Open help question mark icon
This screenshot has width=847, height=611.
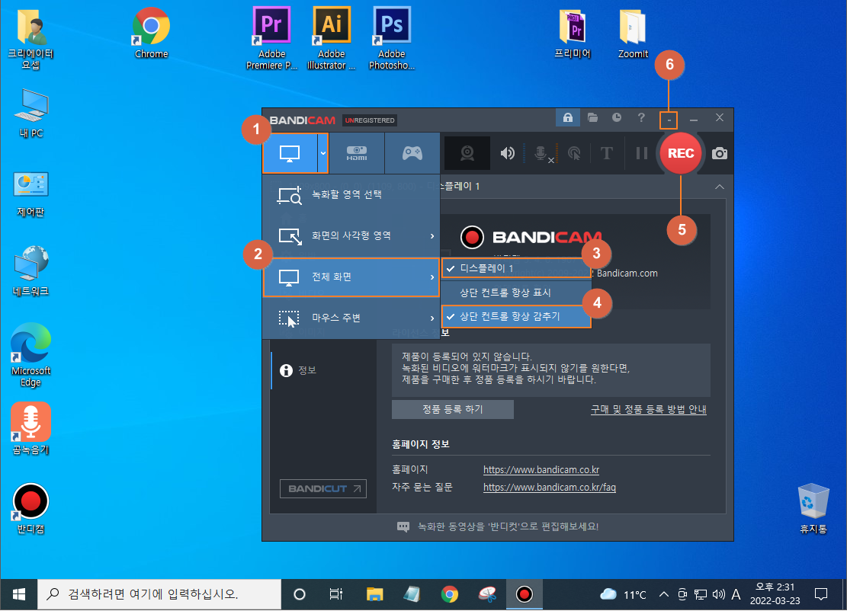(641, 117)
